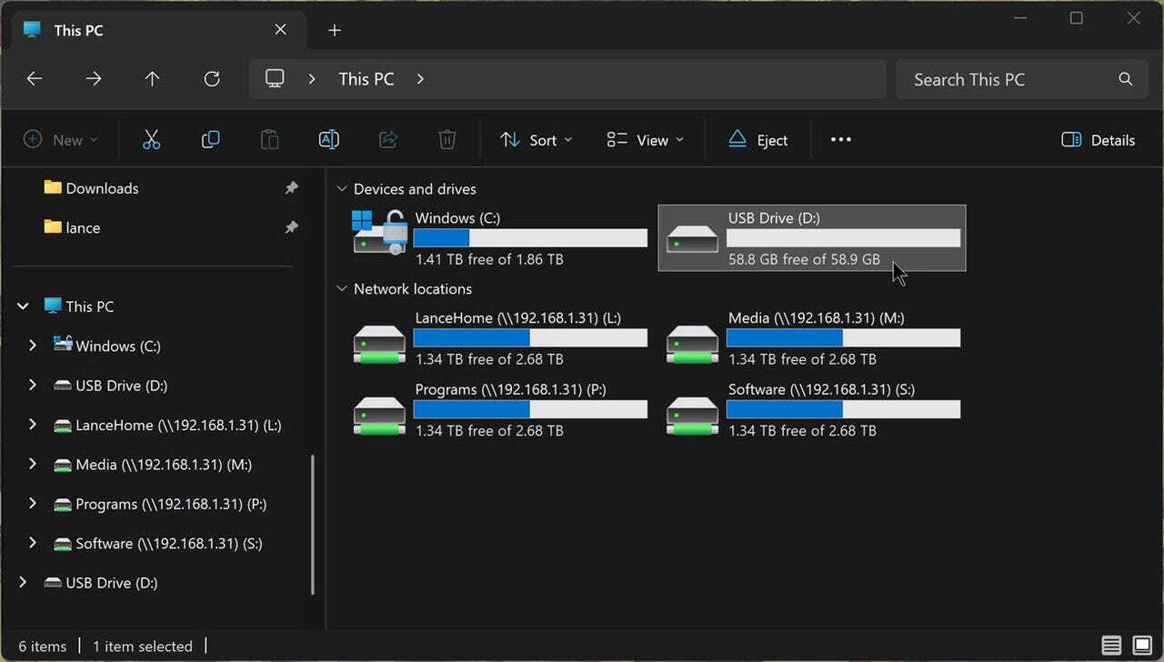Click the Rename icon in toolbar
The width and height of the screenshot is (1164, 662).
[x=328, y=140]
